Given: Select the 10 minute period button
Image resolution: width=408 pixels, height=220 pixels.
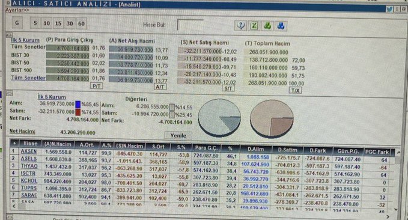Looking at the screenshot, I should point(47,23).
